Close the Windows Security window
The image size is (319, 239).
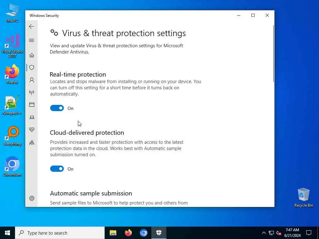point(267,15)
